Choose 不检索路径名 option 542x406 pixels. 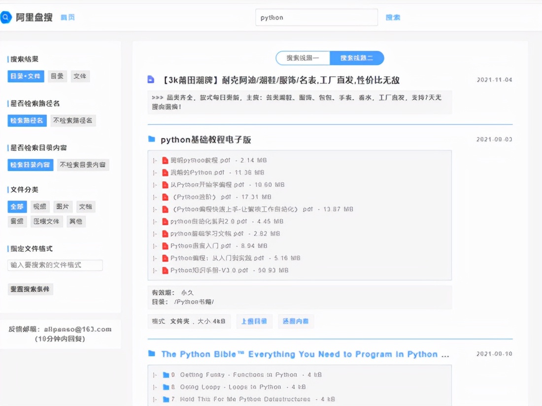click(72, 121)
